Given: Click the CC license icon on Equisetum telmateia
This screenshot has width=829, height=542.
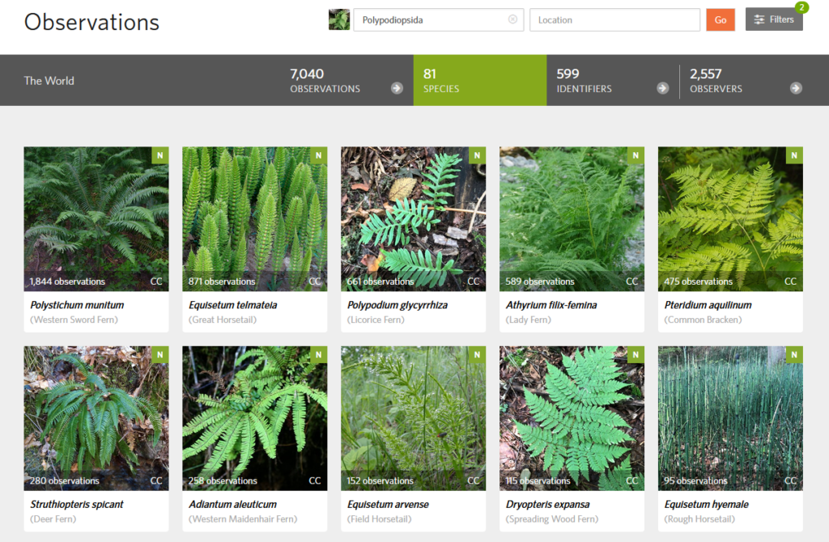Looking at the screenshot, I should pyautogui.click(x=315, y=282).
